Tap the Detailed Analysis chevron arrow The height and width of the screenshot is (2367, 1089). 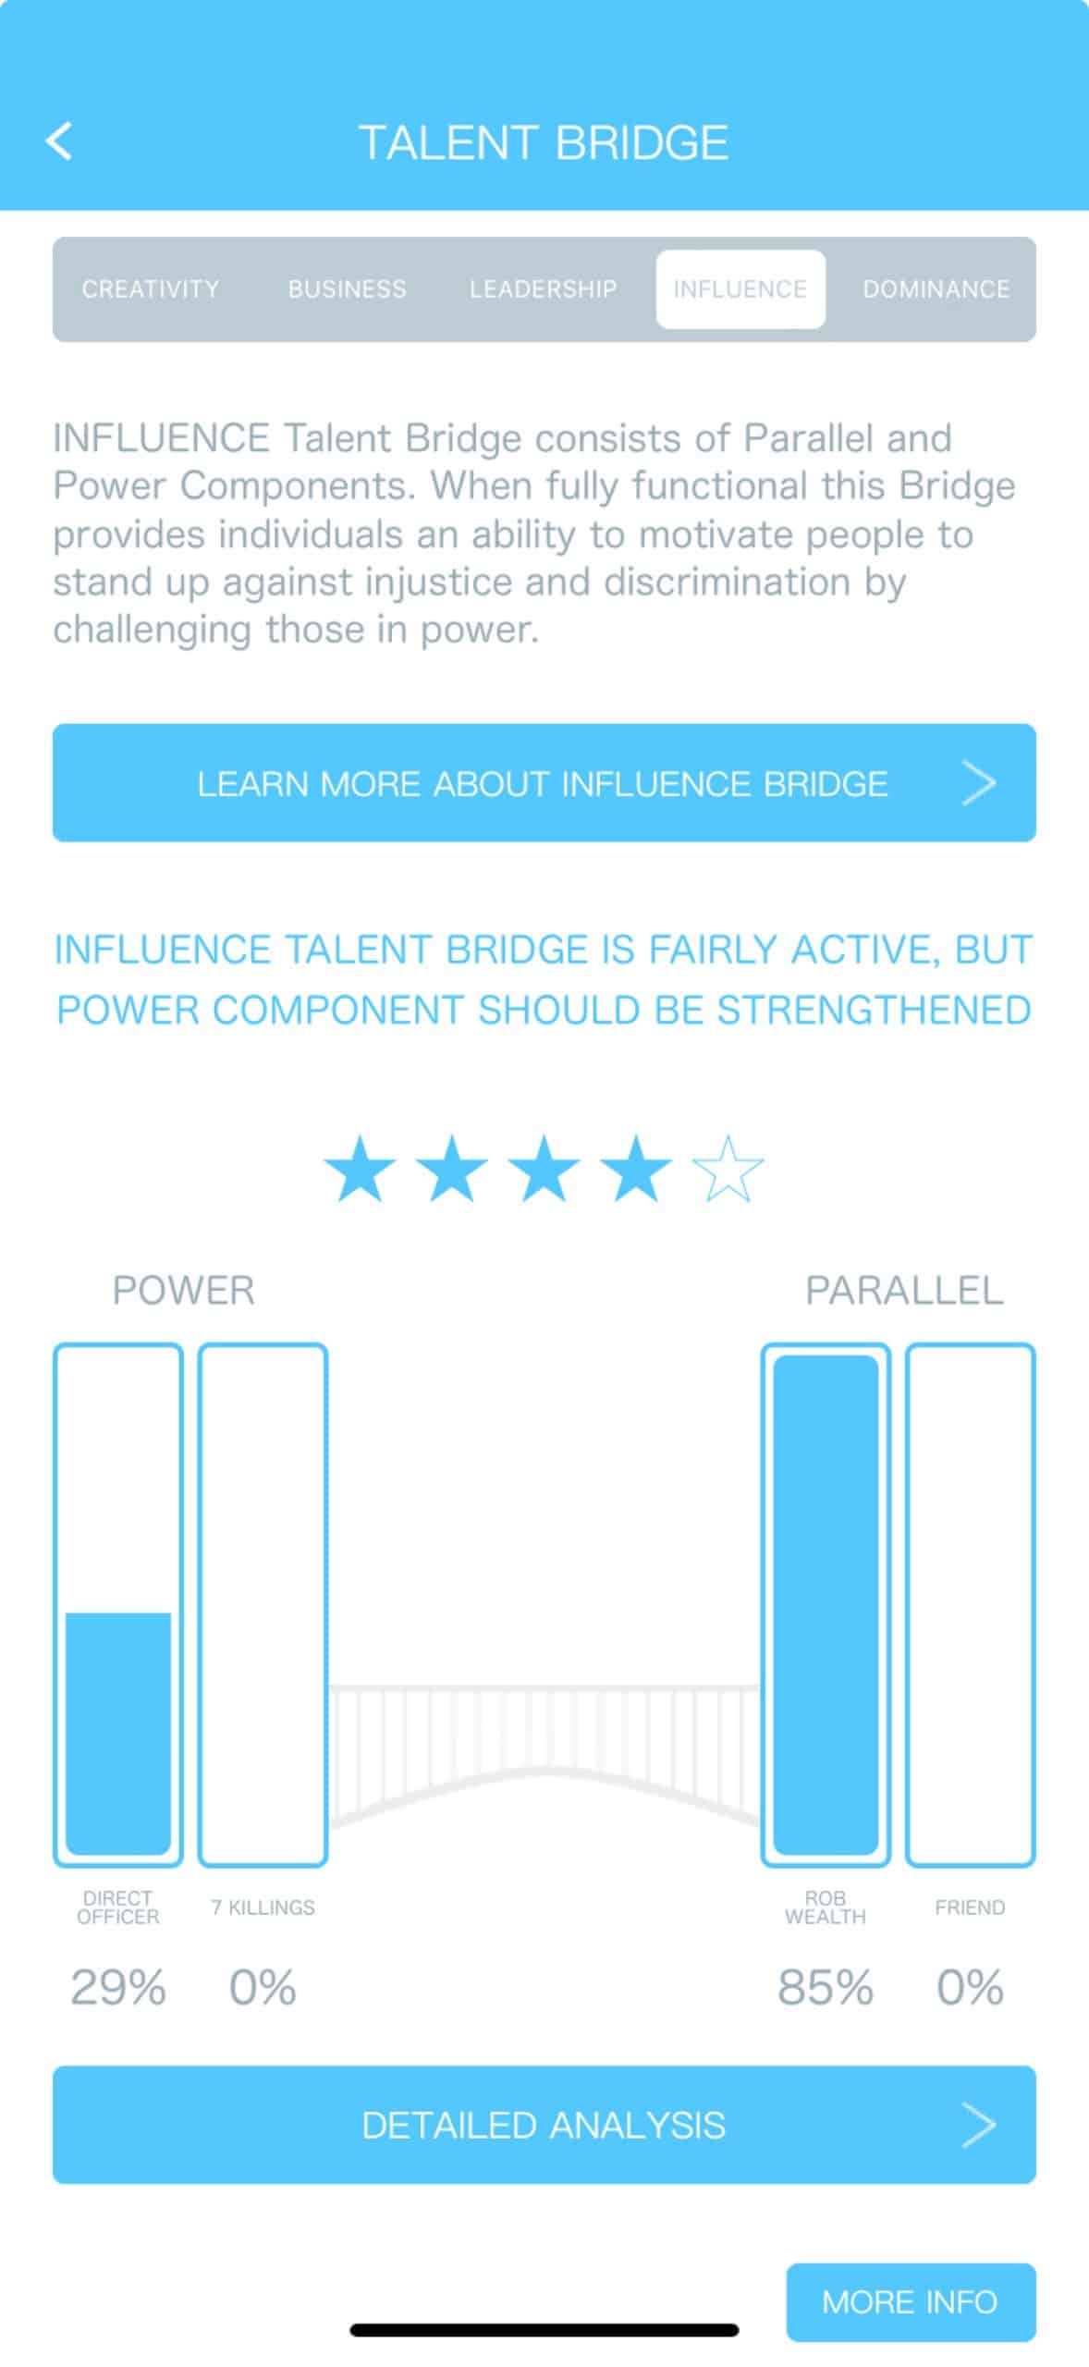pos(978,2124)
